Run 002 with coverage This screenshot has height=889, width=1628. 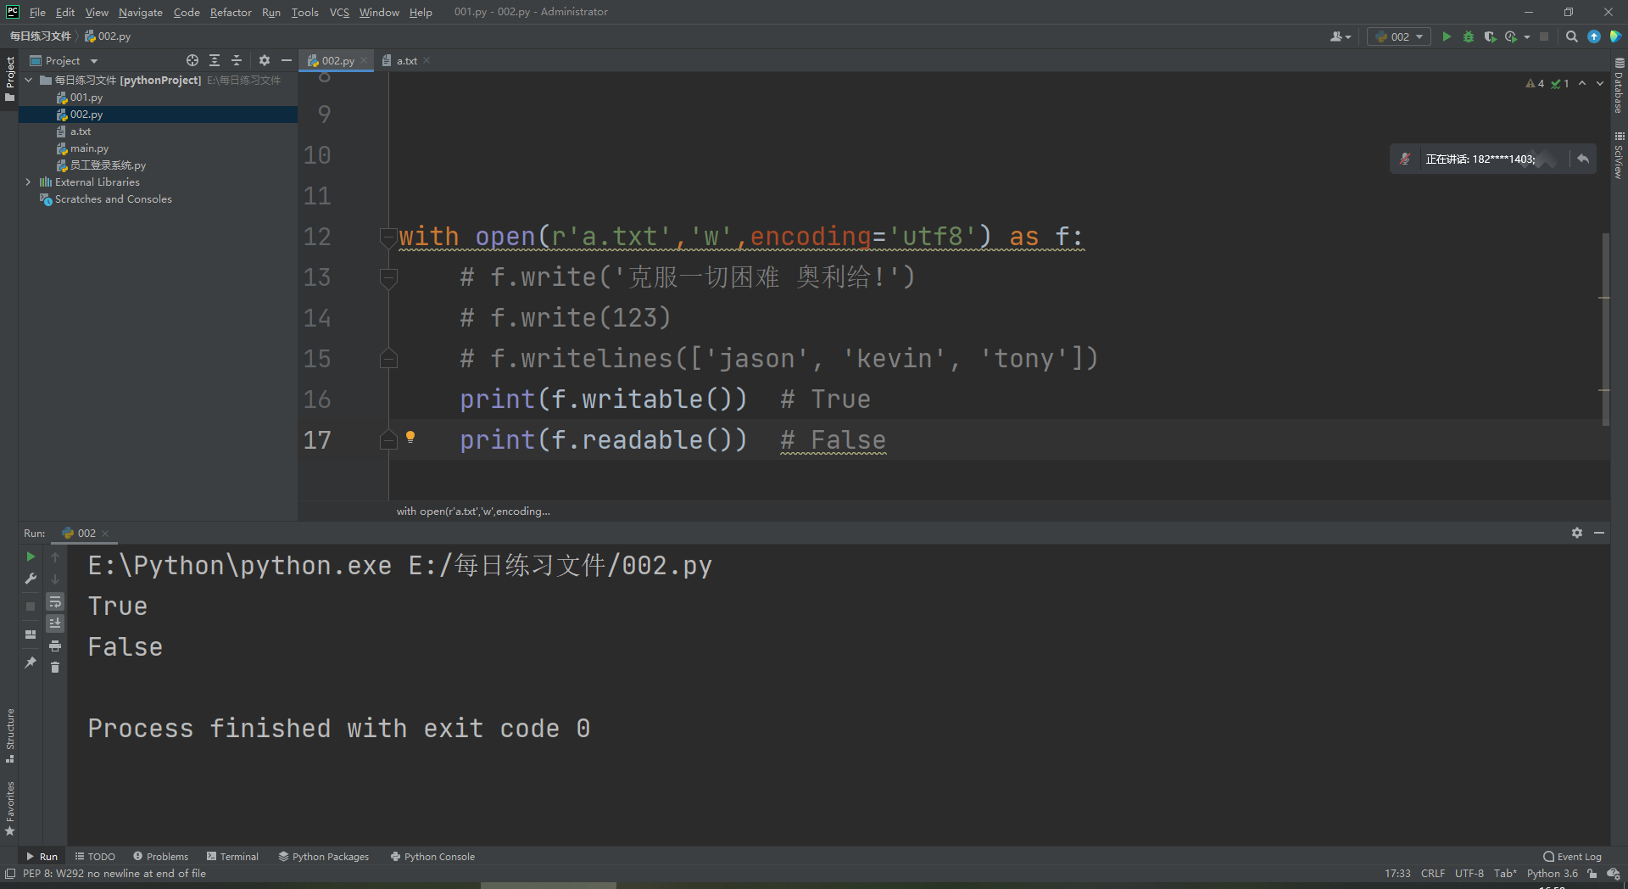pyautogui.click(x=1490, y=36)
